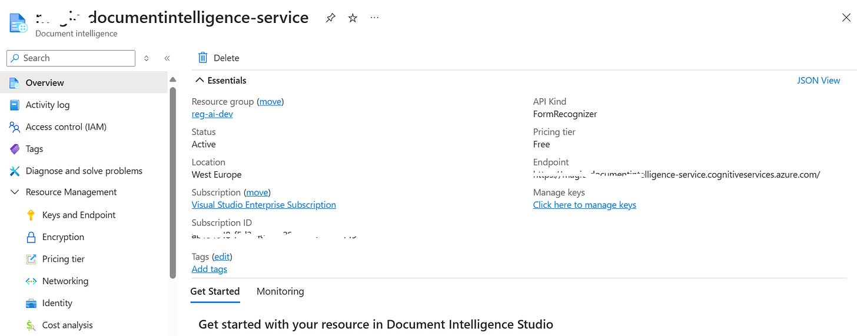
Task: Click the Activity log icon
Action: [15, 105]
